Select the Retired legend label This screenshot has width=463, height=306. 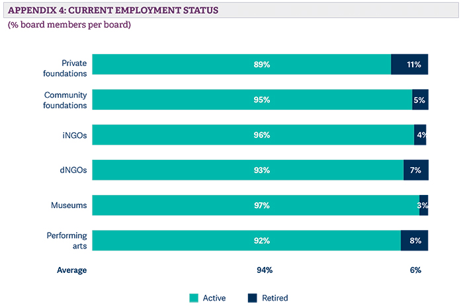click(x=276, y=298)
